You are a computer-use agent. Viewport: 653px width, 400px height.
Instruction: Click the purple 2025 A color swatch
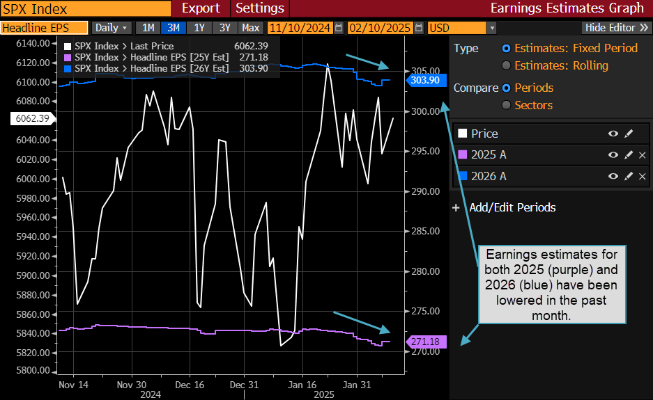(x=462, y=154)
